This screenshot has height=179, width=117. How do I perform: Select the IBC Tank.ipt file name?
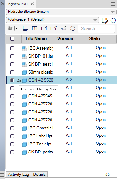coord(40,144)
